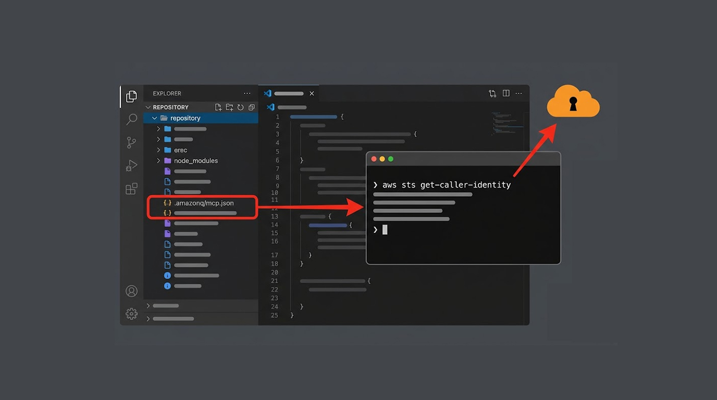This screenshot has width=717, height=400.
Task: Close the open editor tab
Action: 312,94
